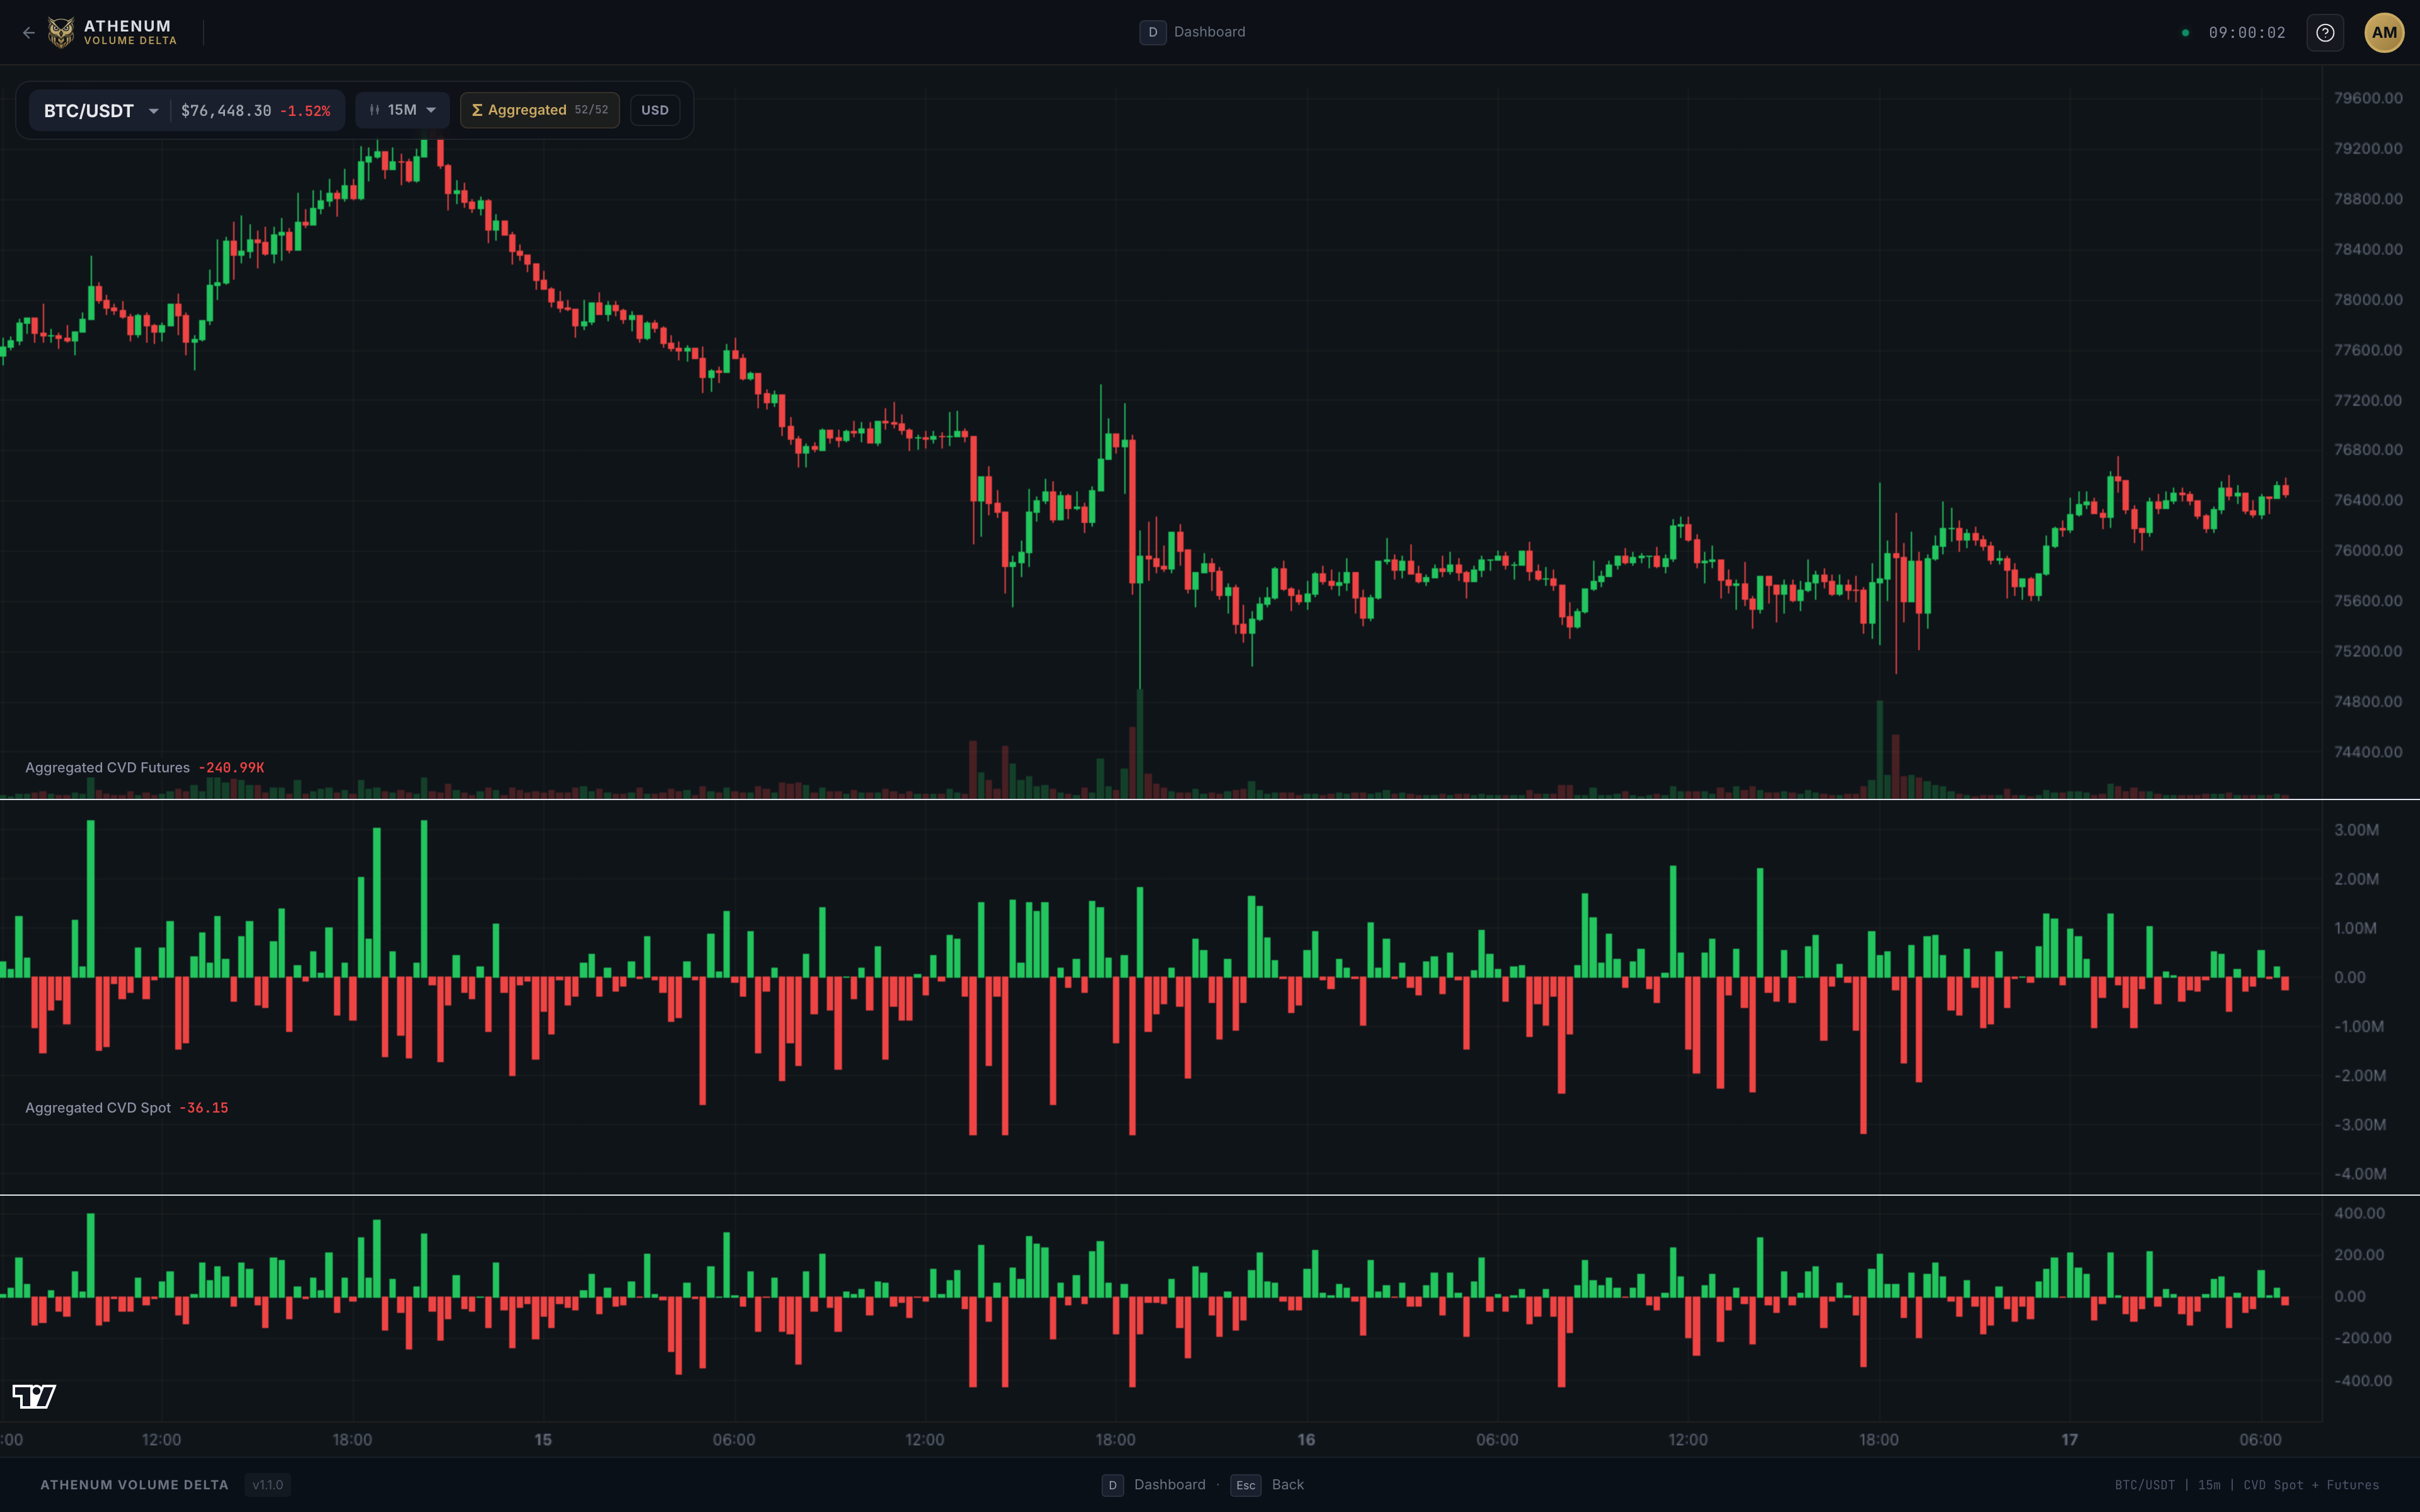This screenshot has height=1512, width=2420.
Task: Click the -400.00 spot axis label
Action: [2363, 1381]
